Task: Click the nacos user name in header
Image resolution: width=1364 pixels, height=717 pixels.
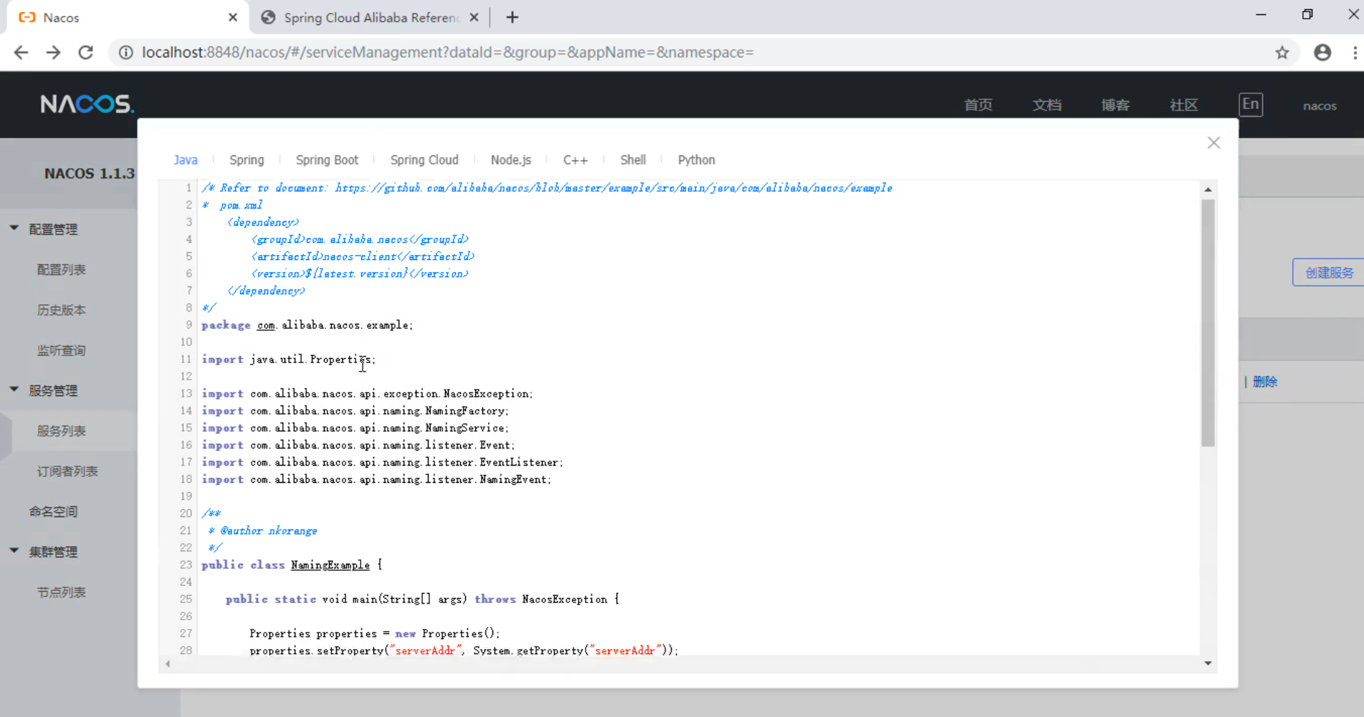Action: [1320, 106]
